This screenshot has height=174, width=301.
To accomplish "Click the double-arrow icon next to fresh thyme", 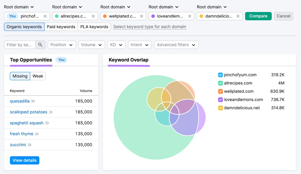I will (37, 134).
